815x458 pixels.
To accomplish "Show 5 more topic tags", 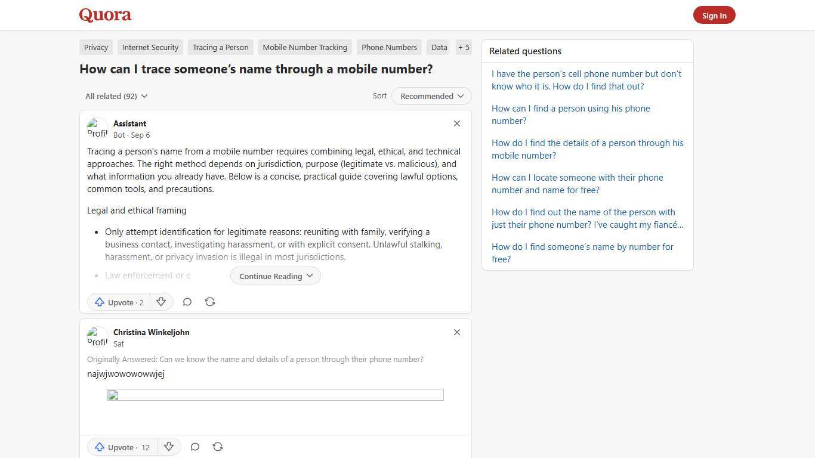I will (x=464, y=47).
